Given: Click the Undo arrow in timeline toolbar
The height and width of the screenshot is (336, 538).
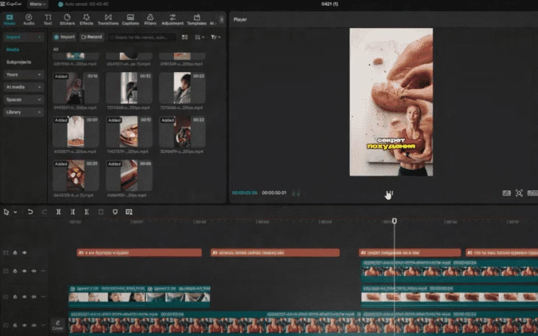Looking at the screenshot, I should [x=30, y=212].
